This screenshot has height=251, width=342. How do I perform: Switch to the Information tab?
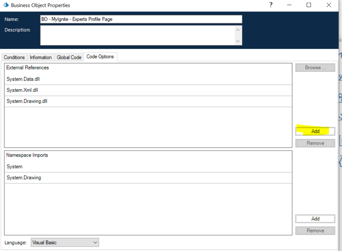tap(41, 57)
